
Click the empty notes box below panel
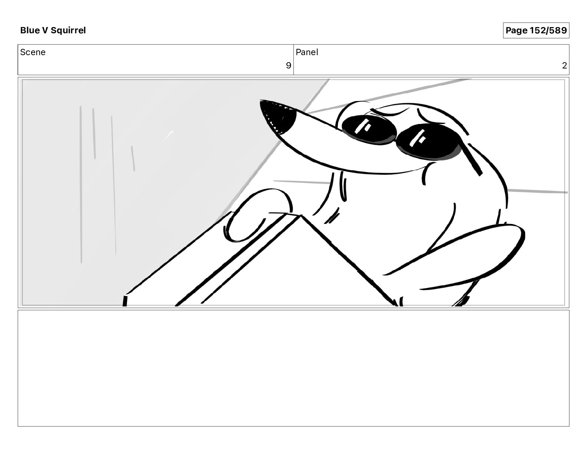[x=293, y=368]
